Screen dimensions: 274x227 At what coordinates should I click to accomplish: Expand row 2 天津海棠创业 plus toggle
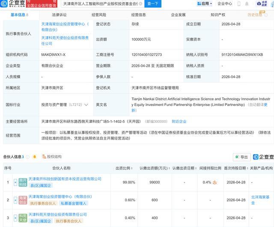[15, 200]
